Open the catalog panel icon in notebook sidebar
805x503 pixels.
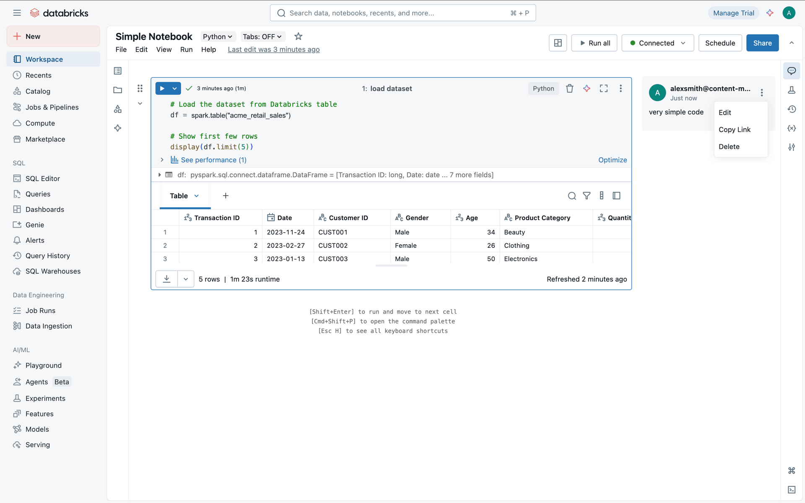click(118, 109)
